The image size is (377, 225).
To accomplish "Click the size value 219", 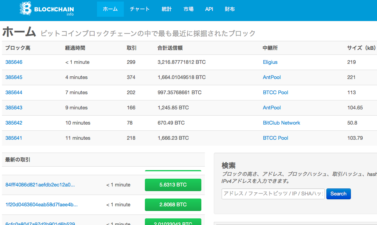I will 352,62.
